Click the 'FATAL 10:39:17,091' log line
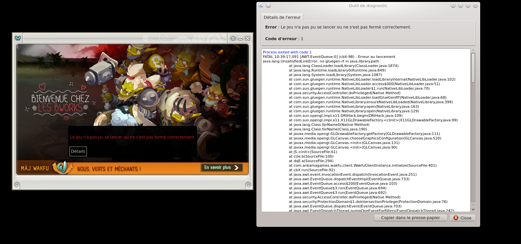This screenshot has width=521, height=244. click(329, 57)
